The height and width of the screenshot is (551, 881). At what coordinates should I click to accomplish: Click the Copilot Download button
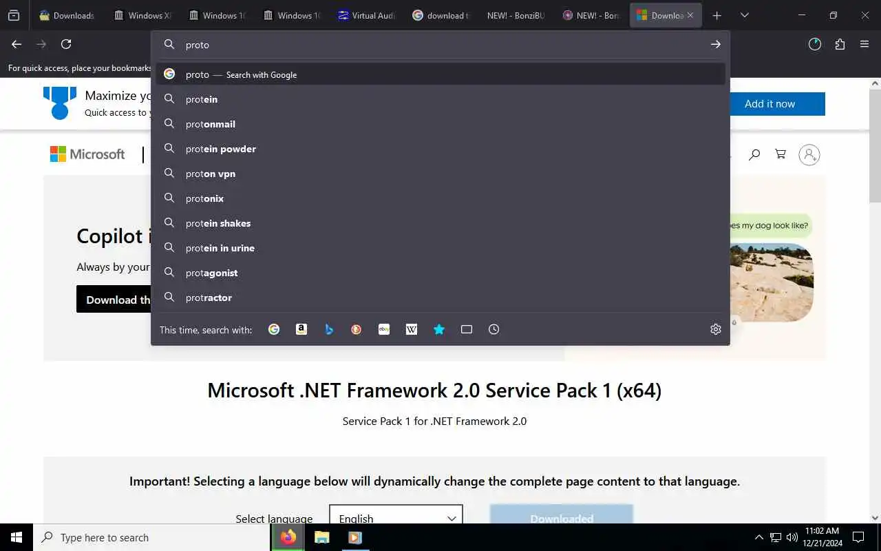[114, 300]
